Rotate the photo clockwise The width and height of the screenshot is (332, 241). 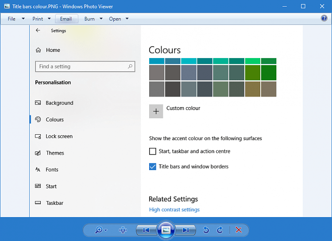point(220,230)
